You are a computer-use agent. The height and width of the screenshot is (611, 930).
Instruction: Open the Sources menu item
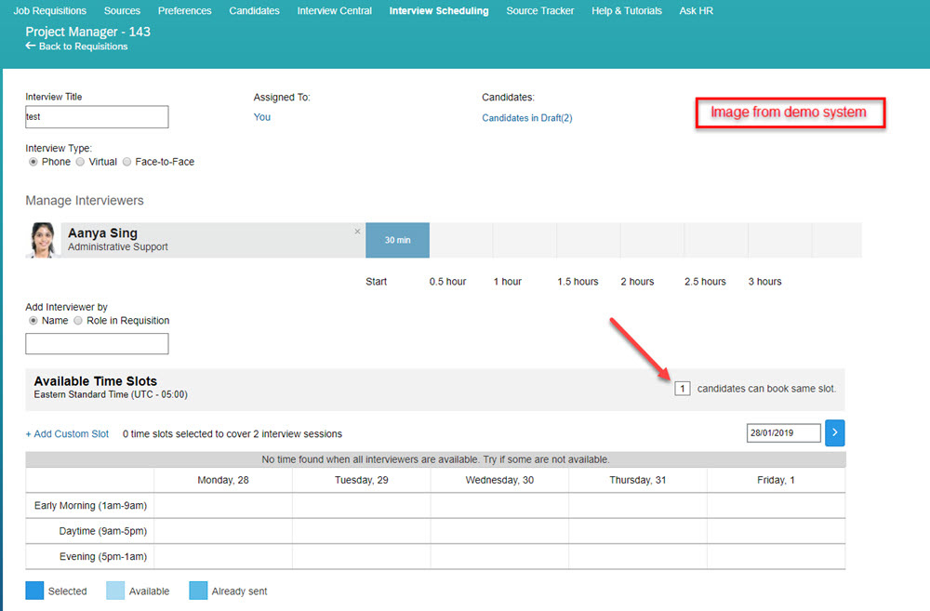coord(122,10)
